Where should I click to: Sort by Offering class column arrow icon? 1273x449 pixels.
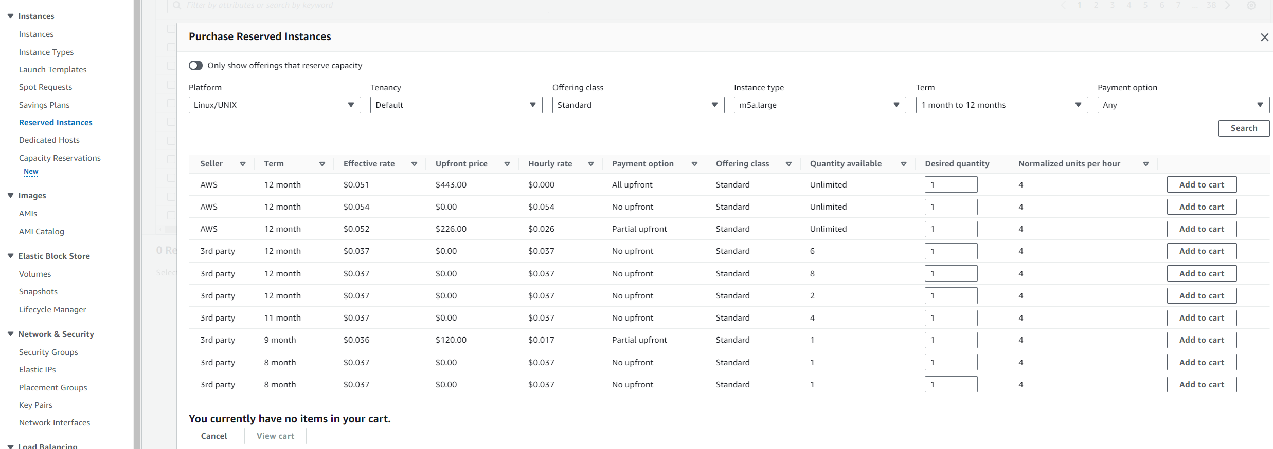(x=788, y=164)
